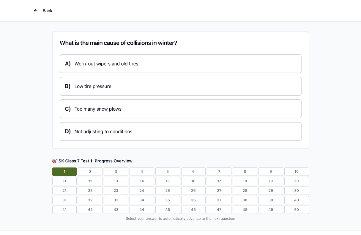Image resolution: width=361 pixels, height=235 pixels.
Task: Jump to question 43
Action: pyautogui.click(x=116, y=210)
